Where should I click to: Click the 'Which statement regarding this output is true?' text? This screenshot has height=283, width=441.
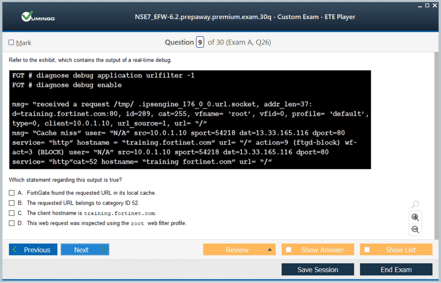click(x=65, y=180)
